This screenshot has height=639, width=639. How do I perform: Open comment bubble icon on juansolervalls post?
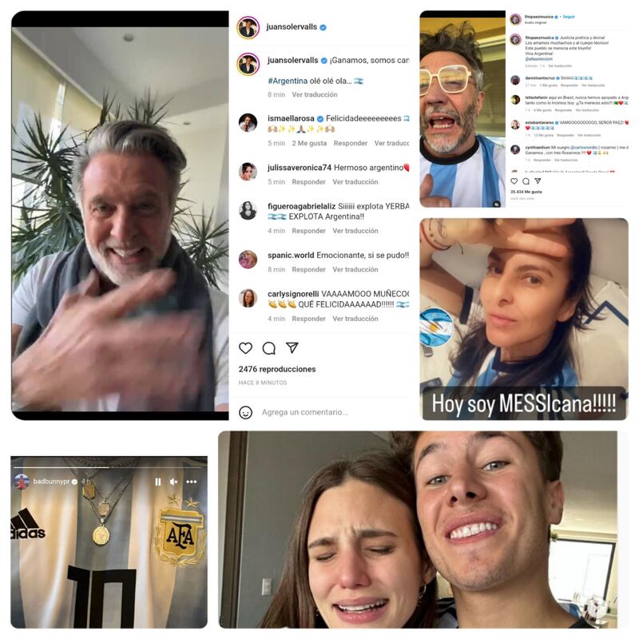coord(268,348)
